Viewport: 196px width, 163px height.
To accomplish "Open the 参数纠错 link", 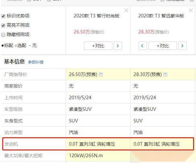I will pyautogui.click(x=36, y=62).
